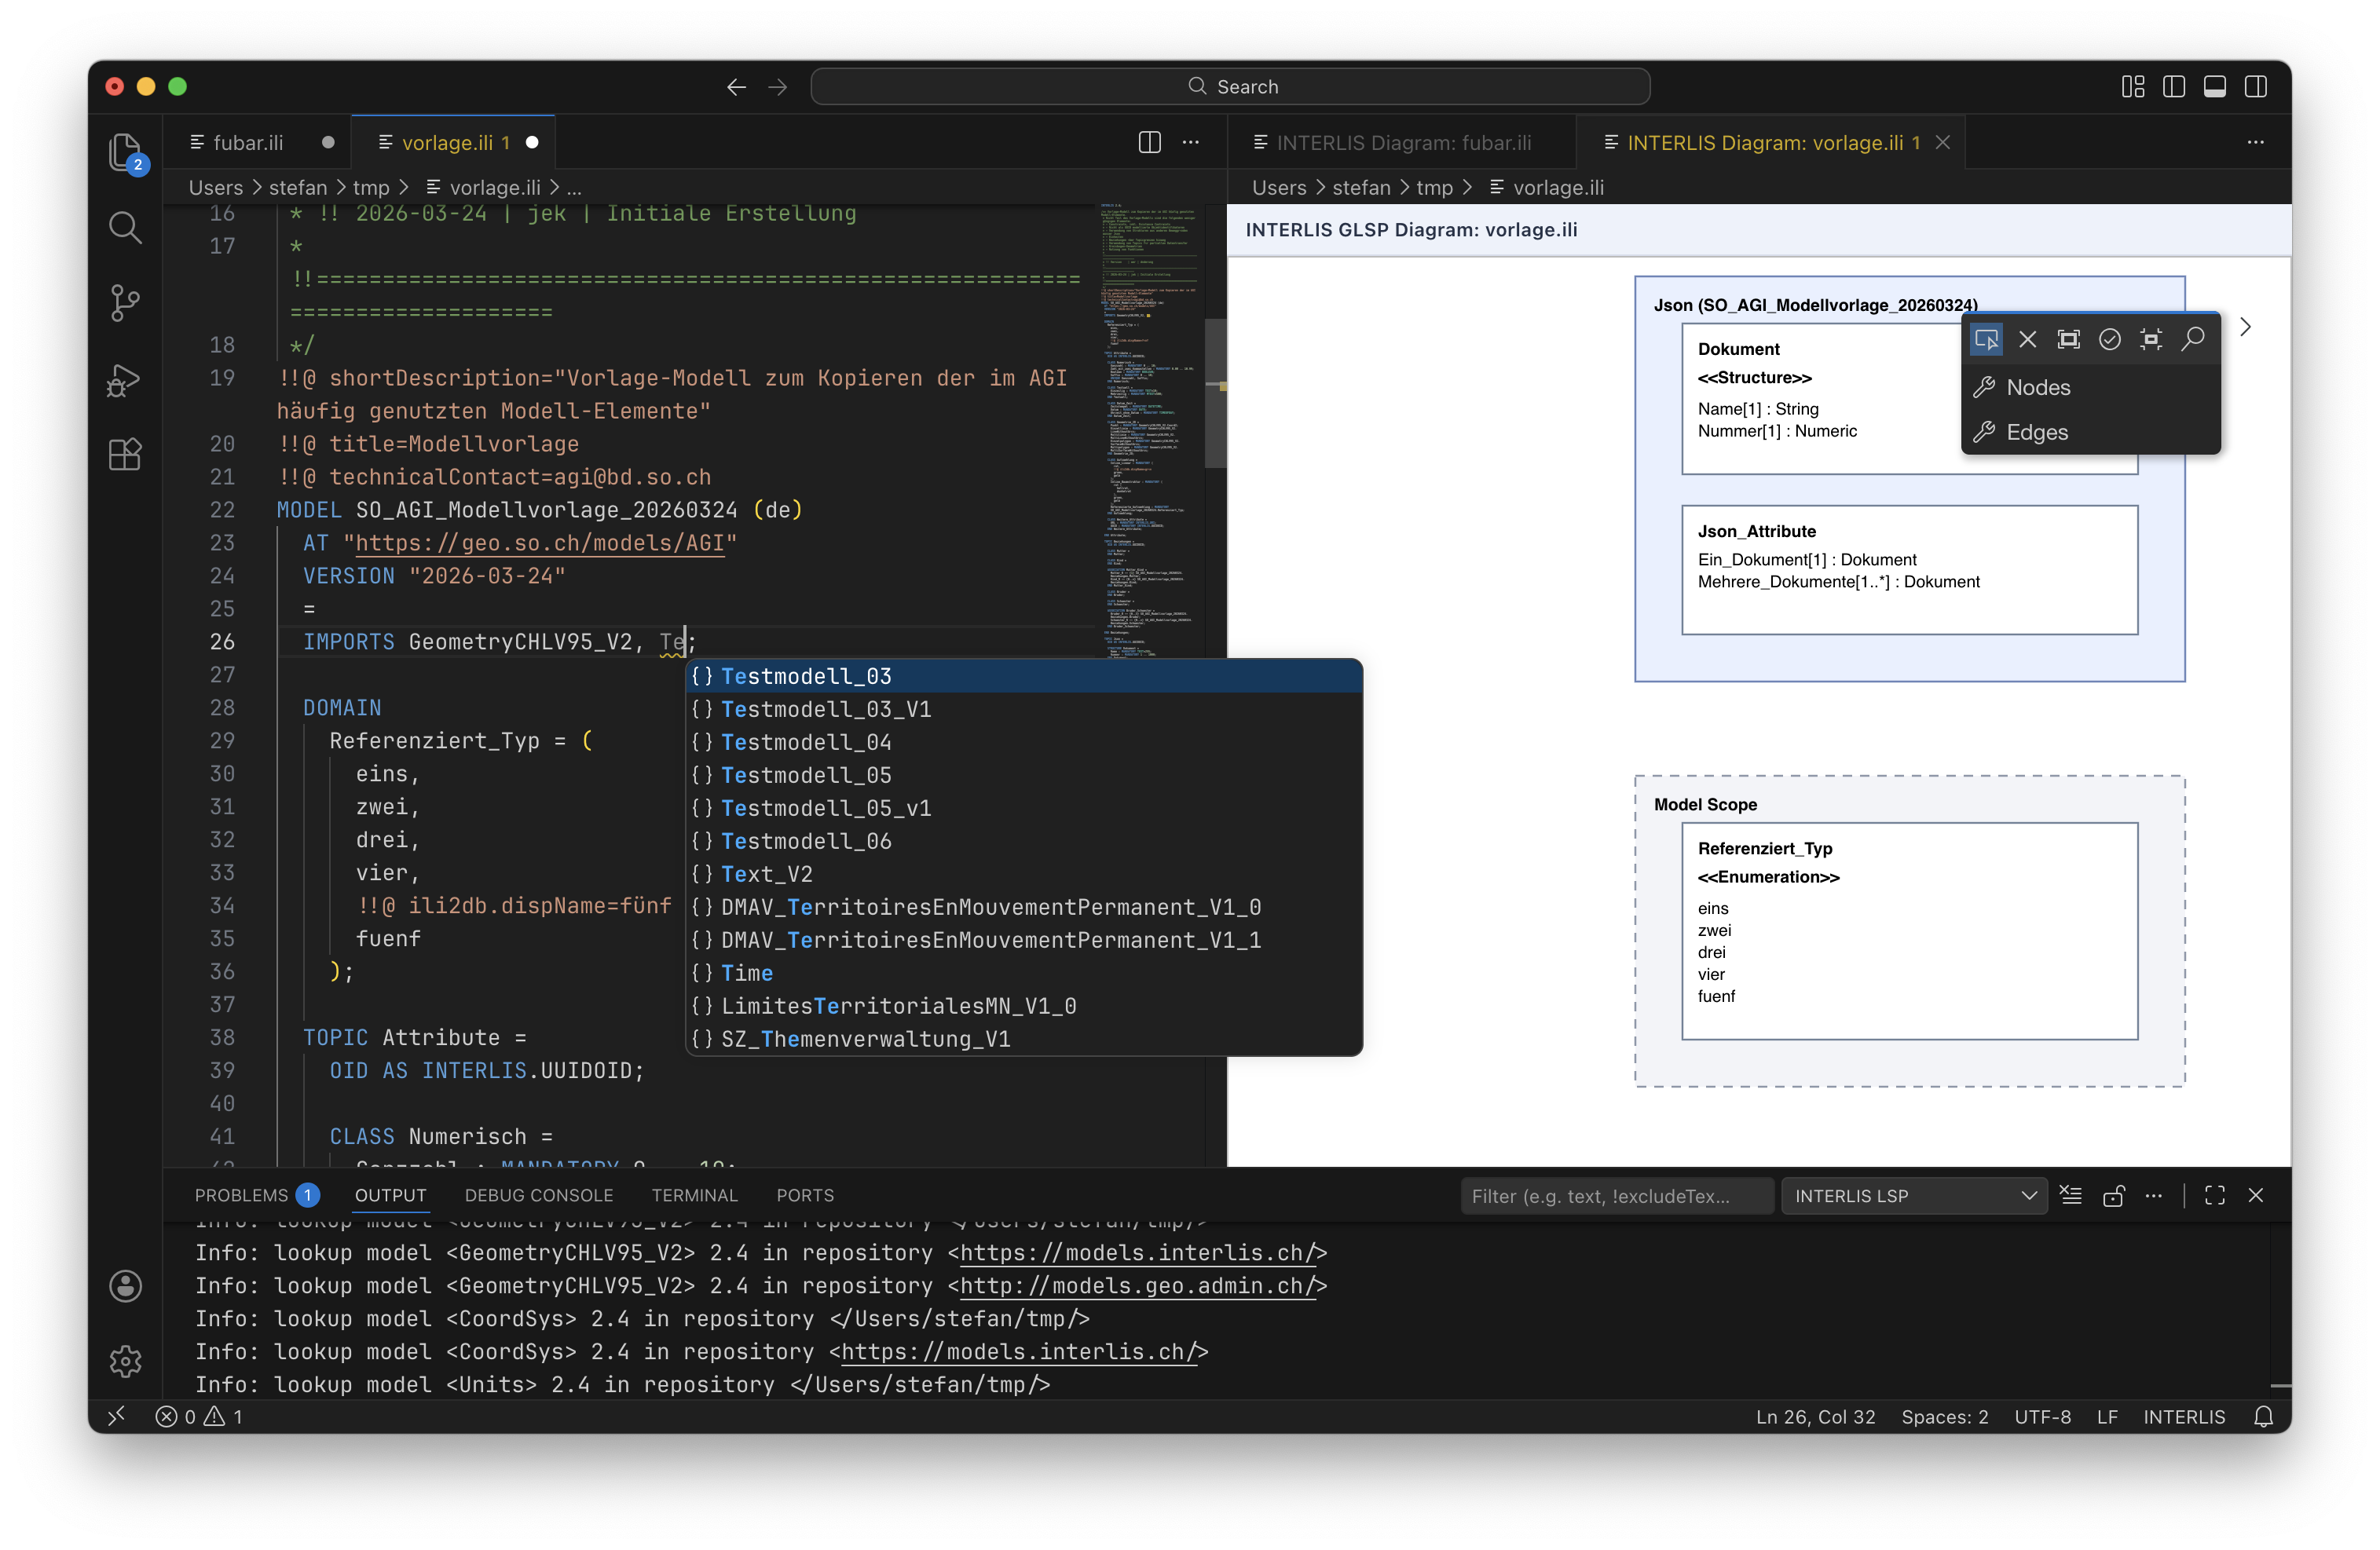The width and height of the screenshot is (2380, 1550).
Task: Open the models.geo.admin.ch output link
Action: pyautogui.click(x=1137, y=1285)
